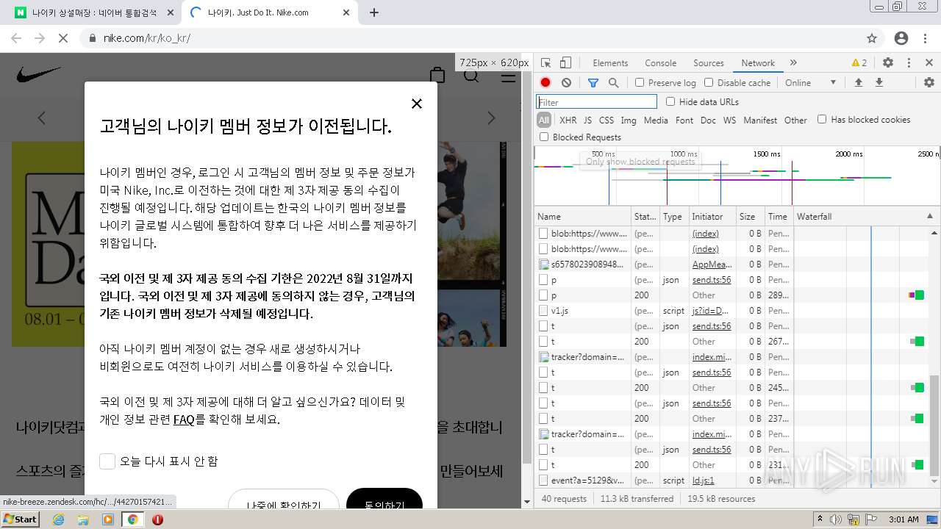941x529 pixels.
Task: Open Chrome three-dot menu
Action: (926, 38)
